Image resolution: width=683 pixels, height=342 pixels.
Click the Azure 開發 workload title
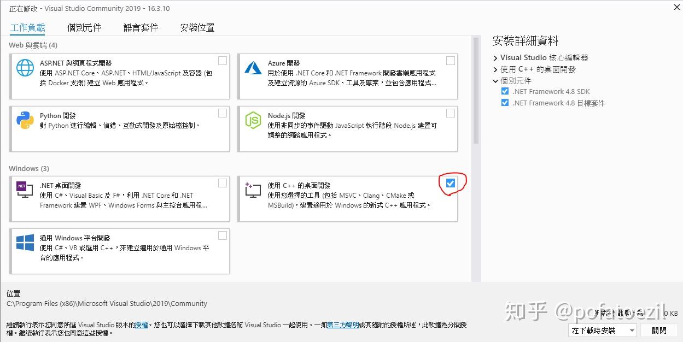(284, 63)
